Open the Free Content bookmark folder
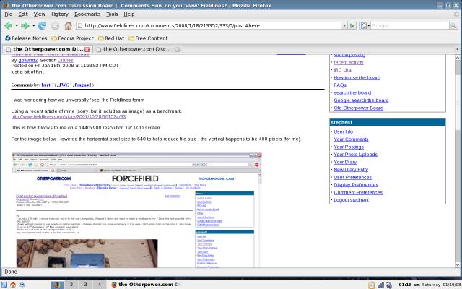462x289 pixels. point(148,38)
